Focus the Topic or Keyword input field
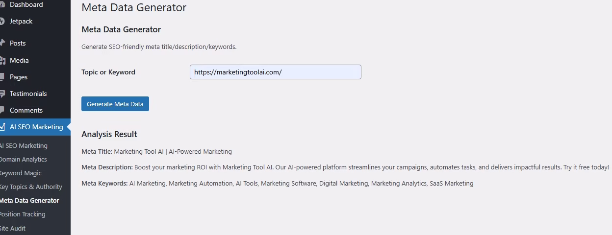The width and height of the screenshot is (612, 235). point(275,72)
